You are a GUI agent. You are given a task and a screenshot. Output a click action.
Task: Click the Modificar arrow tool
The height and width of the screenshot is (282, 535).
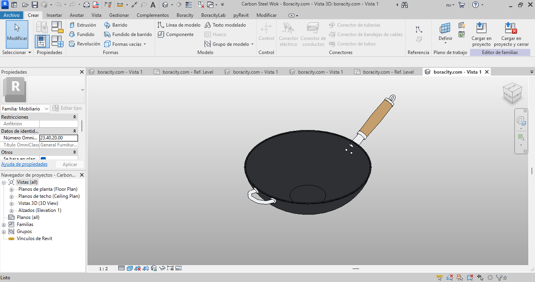point(17,34)
